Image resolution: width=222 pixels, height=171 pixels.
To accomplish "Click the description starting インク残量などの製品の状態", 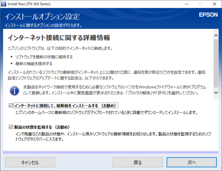I will coord(113,137).
